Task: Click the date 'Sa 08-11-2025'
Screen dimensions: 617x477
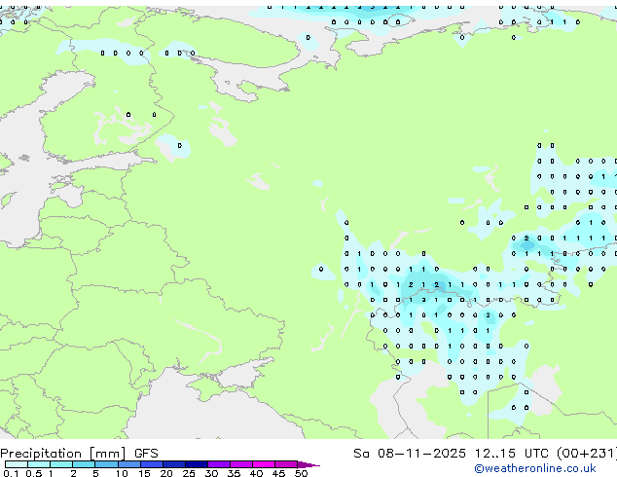Action: pyautogui.click(x=410, y=454)
